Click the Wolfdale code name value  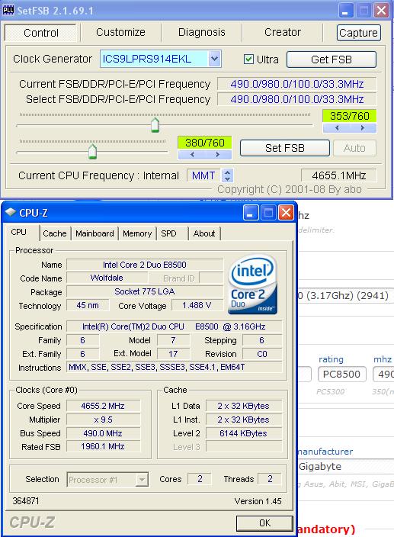[107, 278]
